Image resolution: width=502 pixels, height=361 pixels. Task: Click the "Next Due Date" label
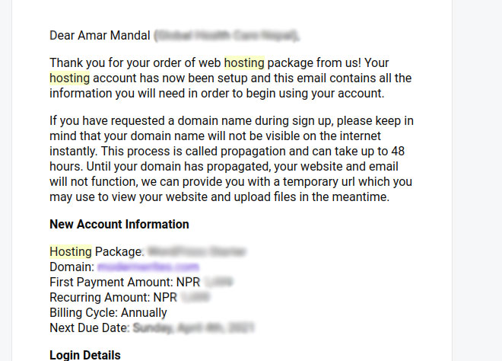[90, 327]
